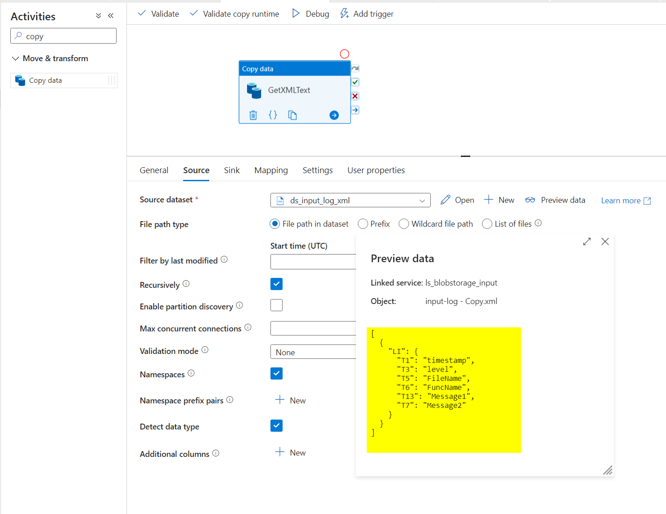Click New under Additional columns
The image size is (666, 514).
point(280,452)
